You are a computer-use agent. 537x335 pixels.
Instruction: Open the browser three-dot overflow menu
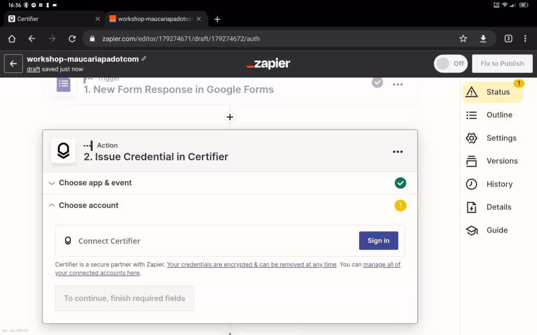[x=525, y=39]
